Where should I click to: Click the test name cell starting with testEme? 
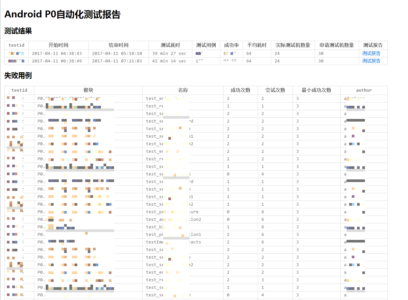pyautogui.click(x=173, y=242)
